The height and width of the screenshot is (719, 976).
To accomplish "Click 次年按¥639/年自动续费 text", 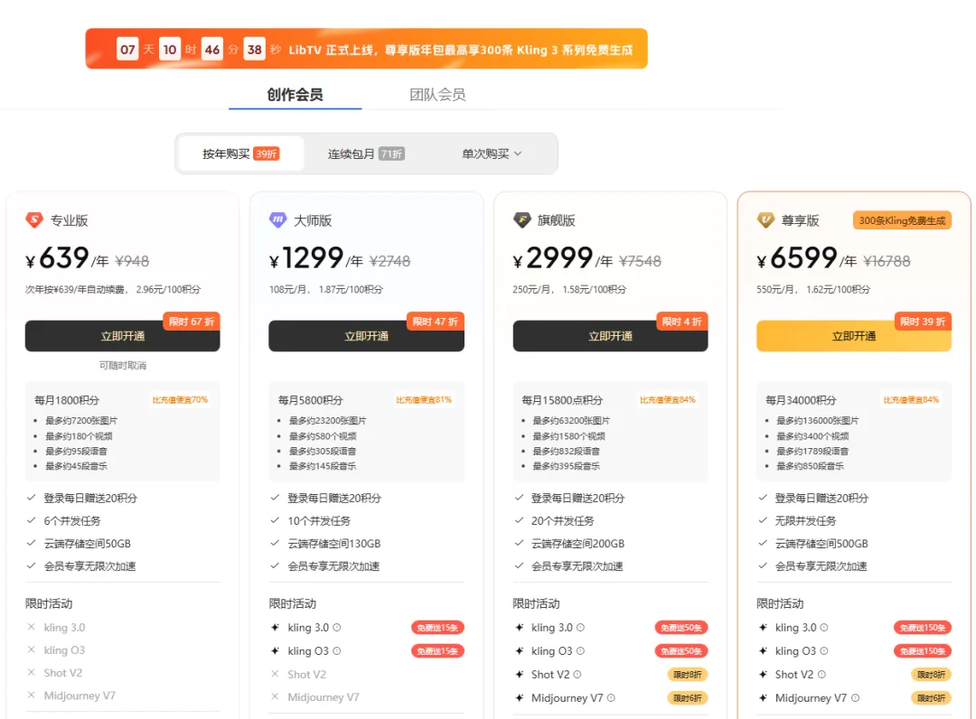I will 76,289.
